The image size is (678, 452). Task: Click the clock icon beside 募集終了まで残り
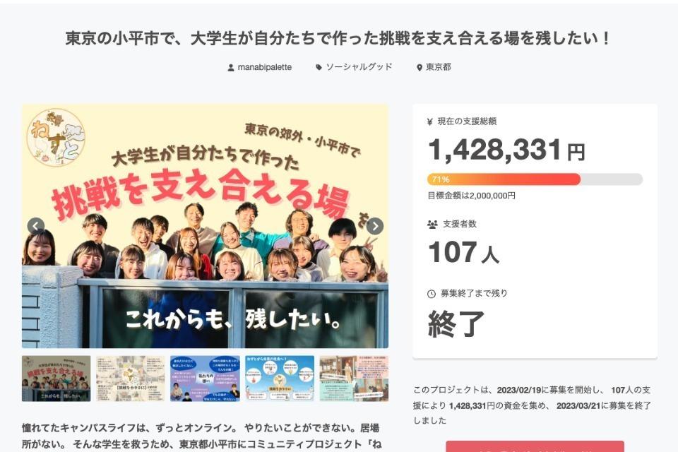pyautogui.click(x=431, y=294)
